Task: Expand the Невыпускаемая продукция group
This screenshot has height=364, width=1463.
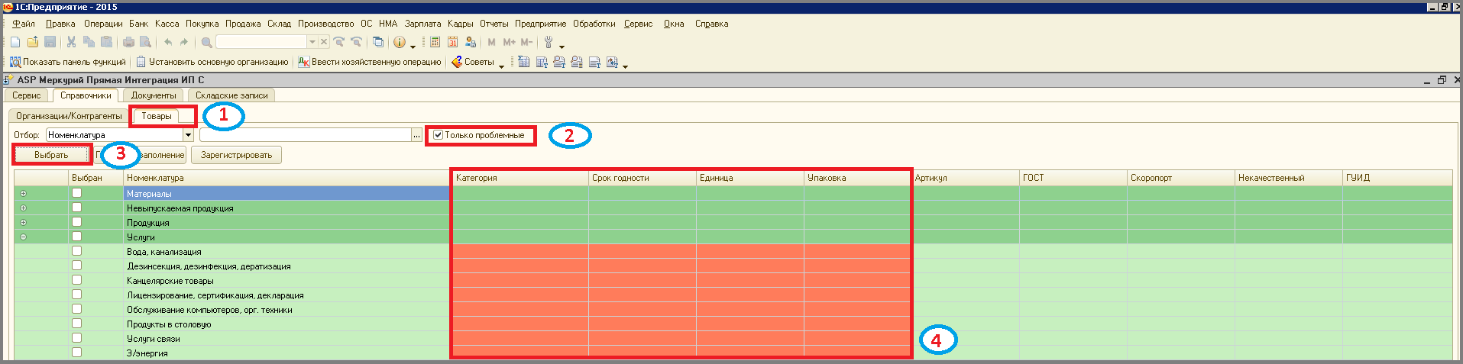Action: [x=23, y=208]
